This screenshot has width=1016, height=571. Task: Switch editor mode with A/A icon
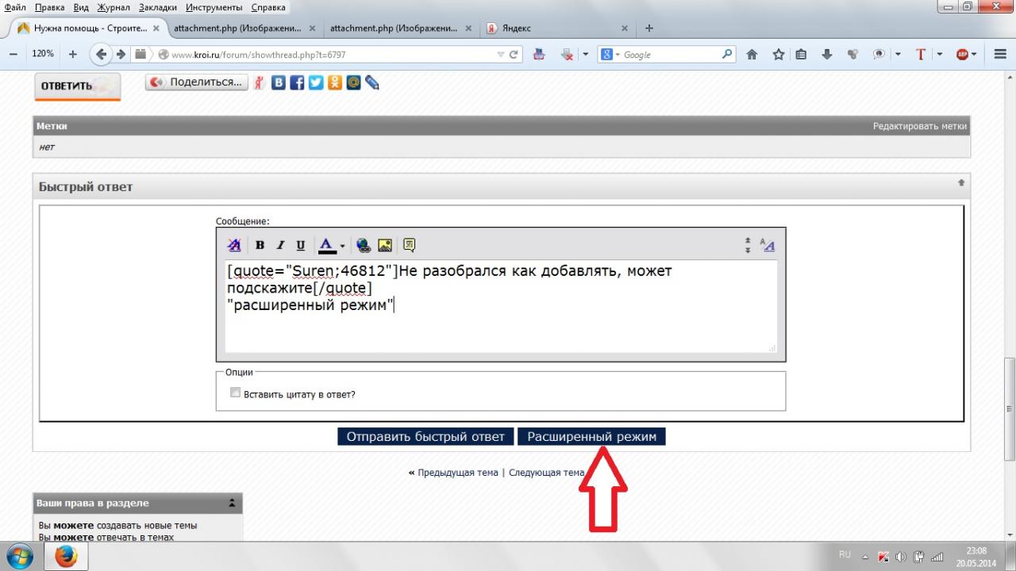767,246
